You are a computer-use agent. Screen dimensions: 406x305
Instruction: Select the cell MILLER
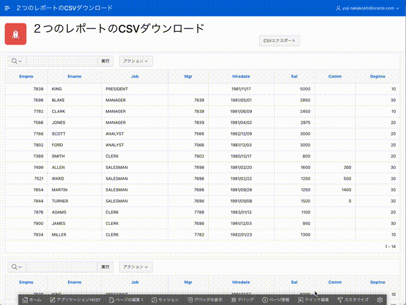[x=59, y=234]
